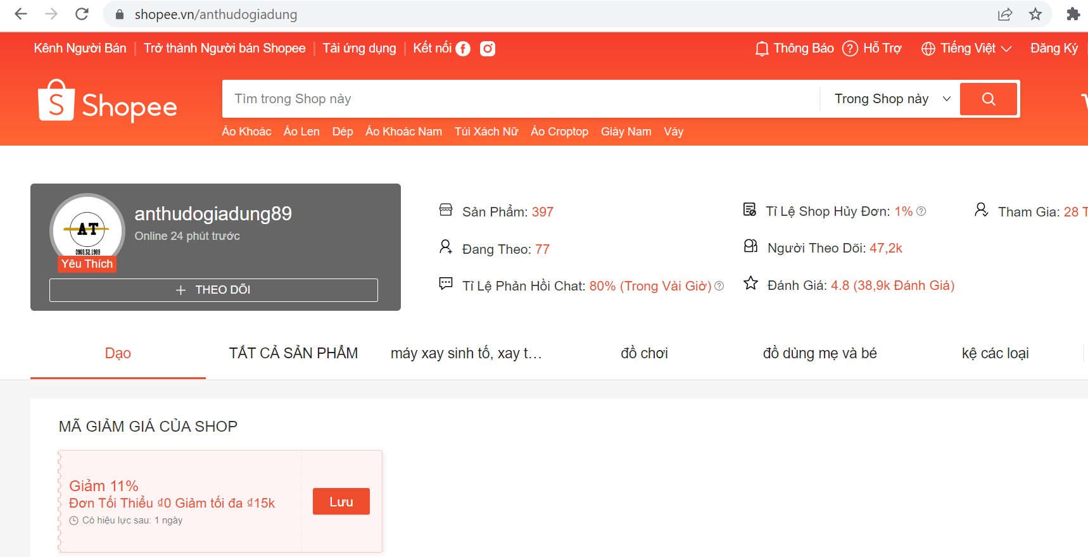Open the Thông Báo notification bell
The height and width of the screenshot is (557, 1088).
762,49
